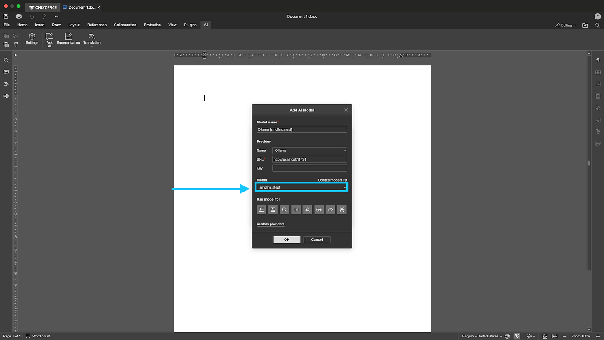This screenshot has height=340, width=604.
Task: Click the provider Key input field
Action: pyautogui.click(x=310, y=168)
